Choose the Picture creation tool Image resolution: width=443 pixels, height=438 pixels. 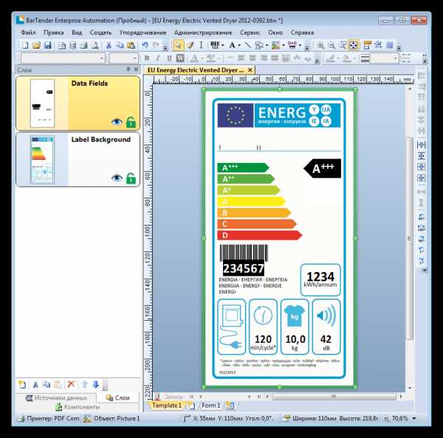tap(275, 45)
